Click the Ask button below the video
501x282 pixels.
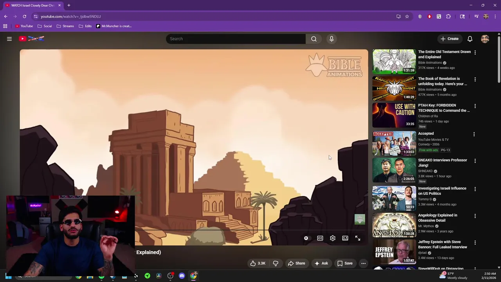[x=321, y=263]
